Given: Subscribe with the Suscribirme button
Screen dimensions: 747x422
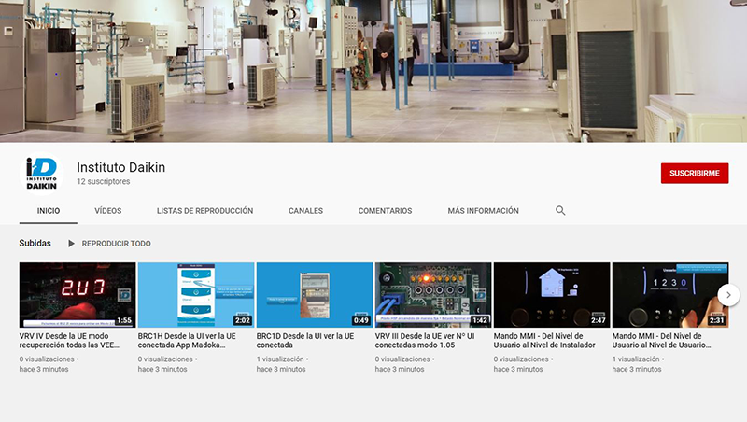Looking at the screenshot, I should coord(695,174).
